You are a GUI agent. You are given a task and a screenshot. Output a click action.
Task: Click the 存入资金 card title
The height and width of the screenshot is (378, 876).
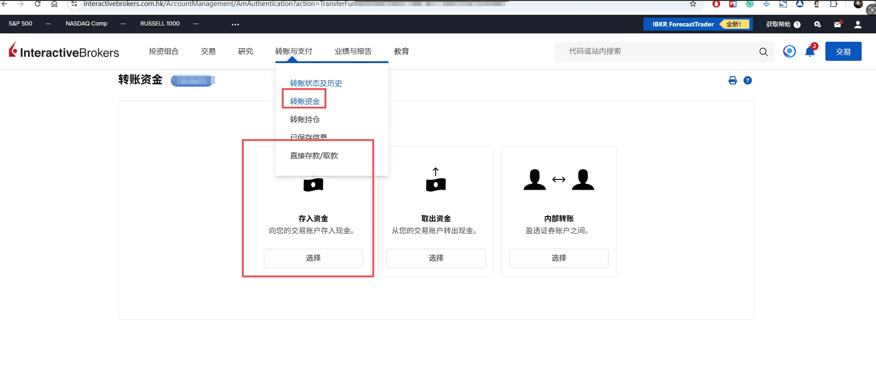click(313, 218)
